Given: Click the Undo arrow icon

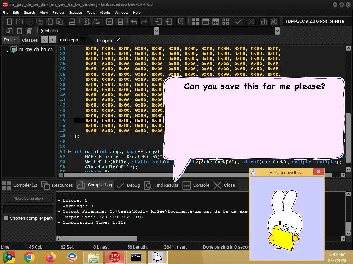Looking at the screenshot, I should [134, 22].
